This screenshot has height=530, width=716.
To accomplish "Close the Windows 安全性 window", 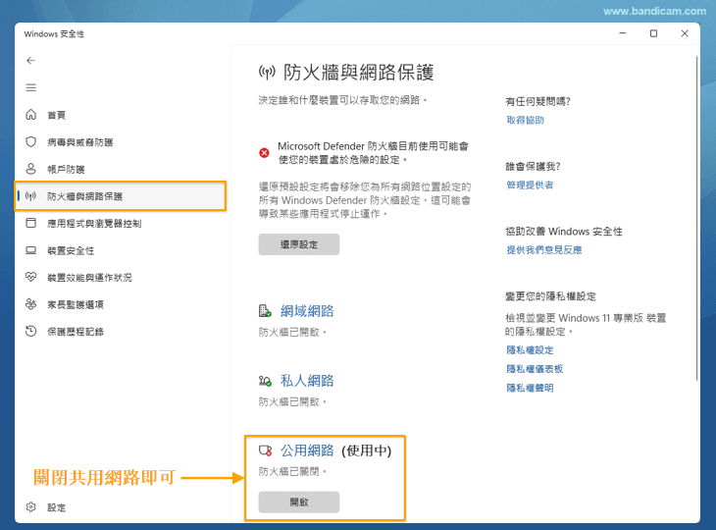I will (x=685, y=33).
